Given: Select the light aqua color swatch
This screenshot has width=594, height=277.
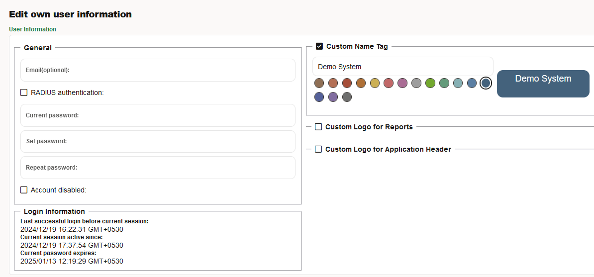Looking at the screenshot, I should (x=458, y=83).
